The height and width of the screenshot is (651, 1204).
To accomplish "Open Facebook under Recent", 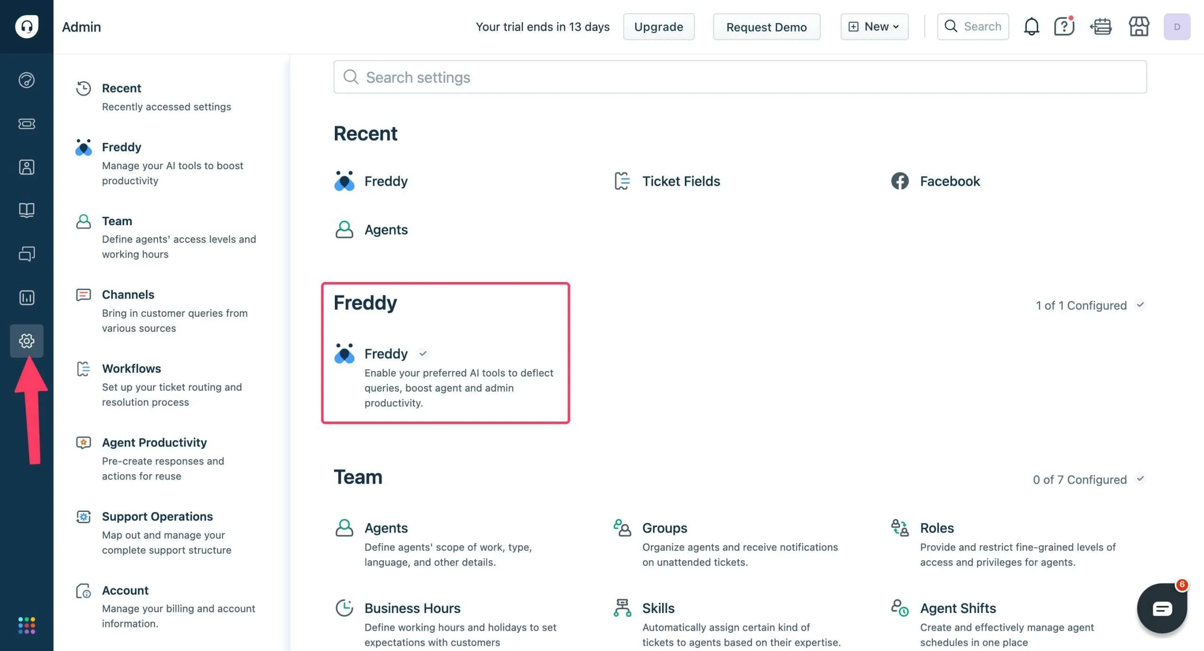I will click(x=935, y=181).
